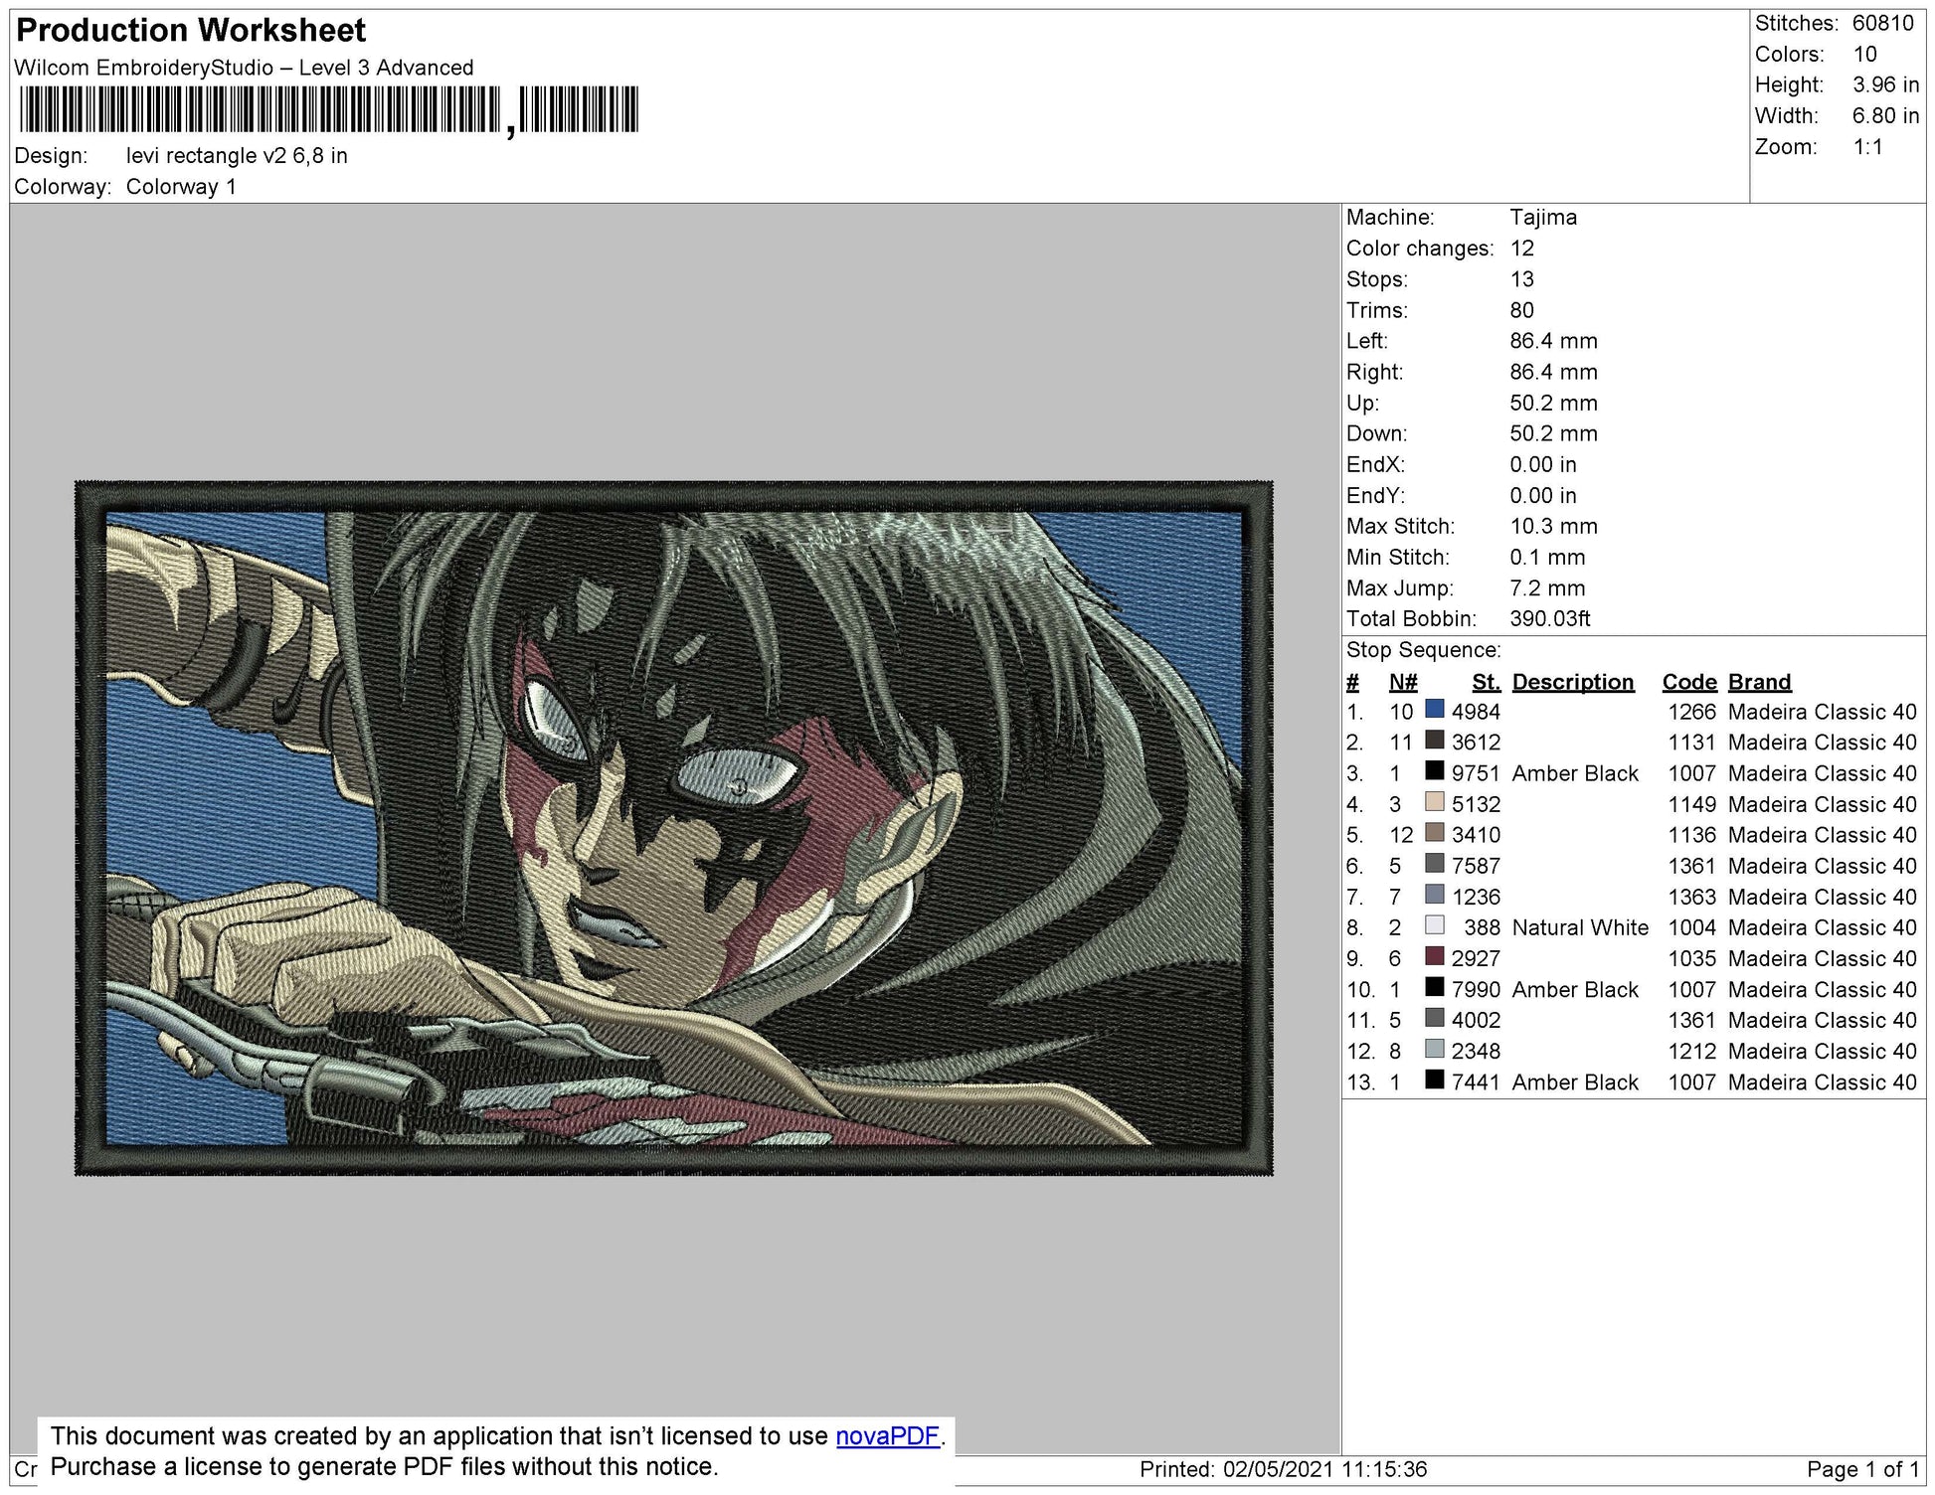
Task: Click the embroidery design preview image
Action: (674, 828)
